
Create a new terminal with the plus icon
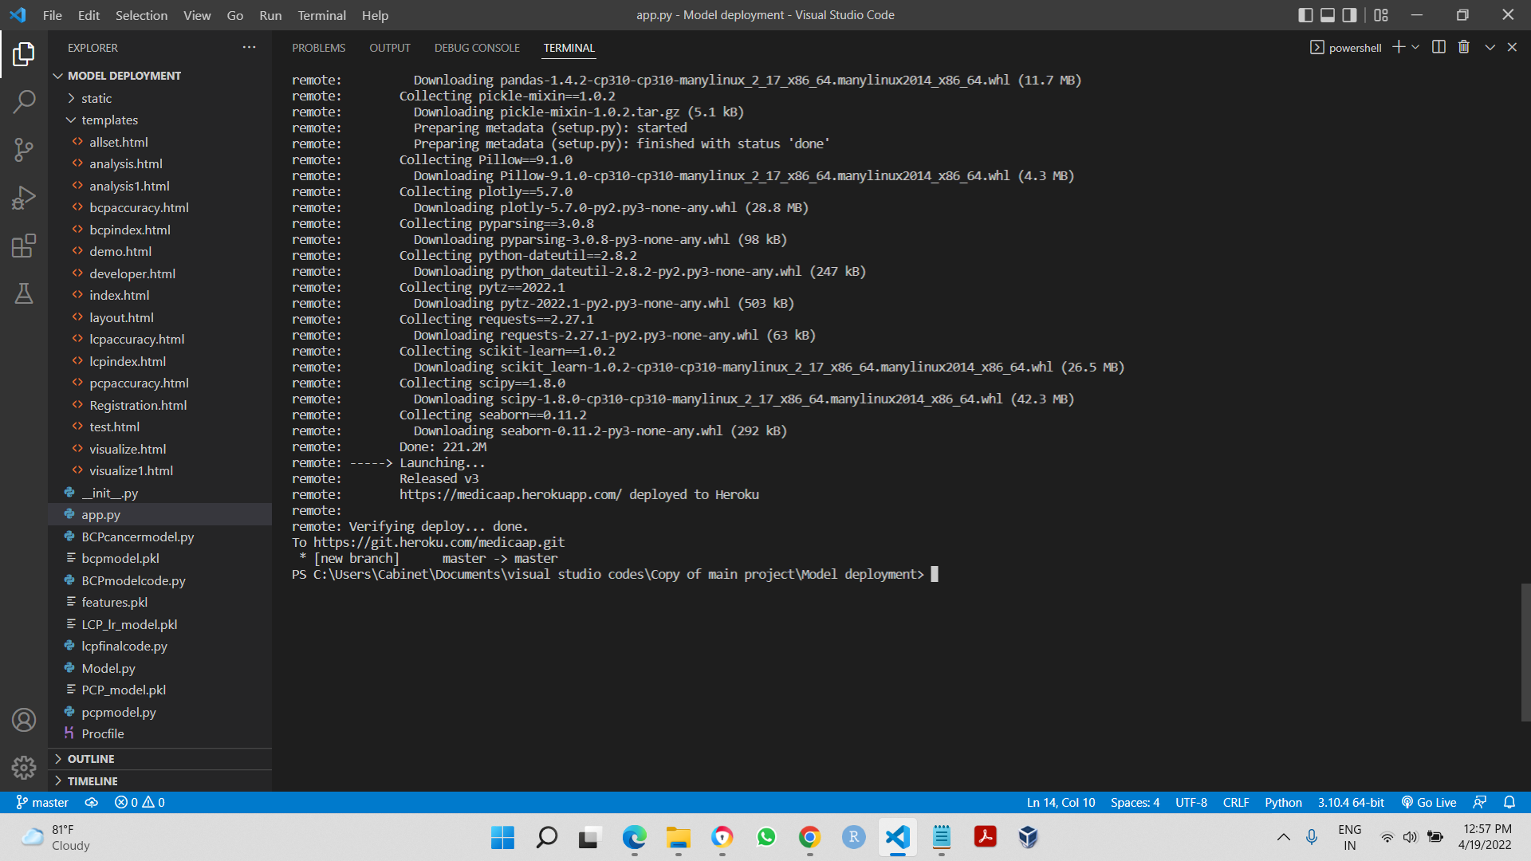pyautogui.click(x=1398, y=47)
